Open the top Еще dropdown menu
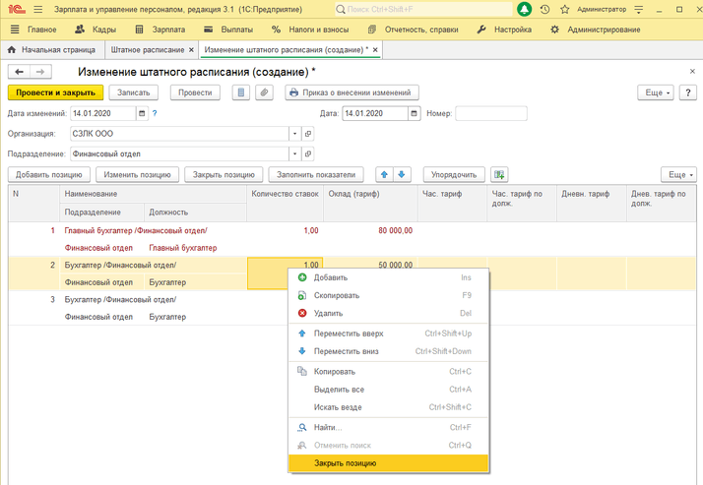 click(656, 92)
